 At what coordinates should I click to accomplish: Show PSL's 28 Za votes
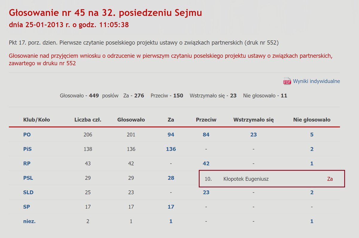point(171,178)
